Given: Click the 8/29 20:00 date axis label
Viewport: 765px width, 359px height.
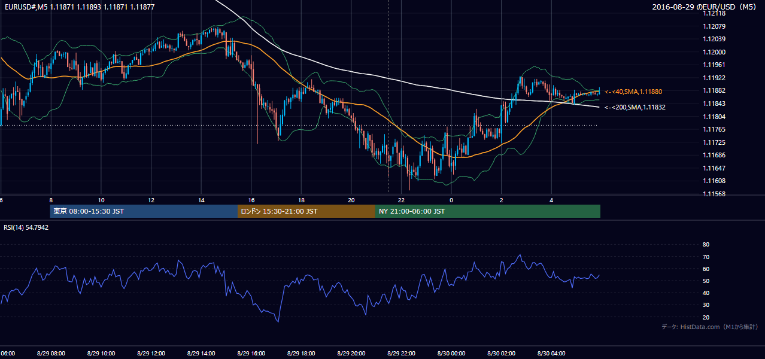Looking at the screenshot, I should click(x=351, y=354).
